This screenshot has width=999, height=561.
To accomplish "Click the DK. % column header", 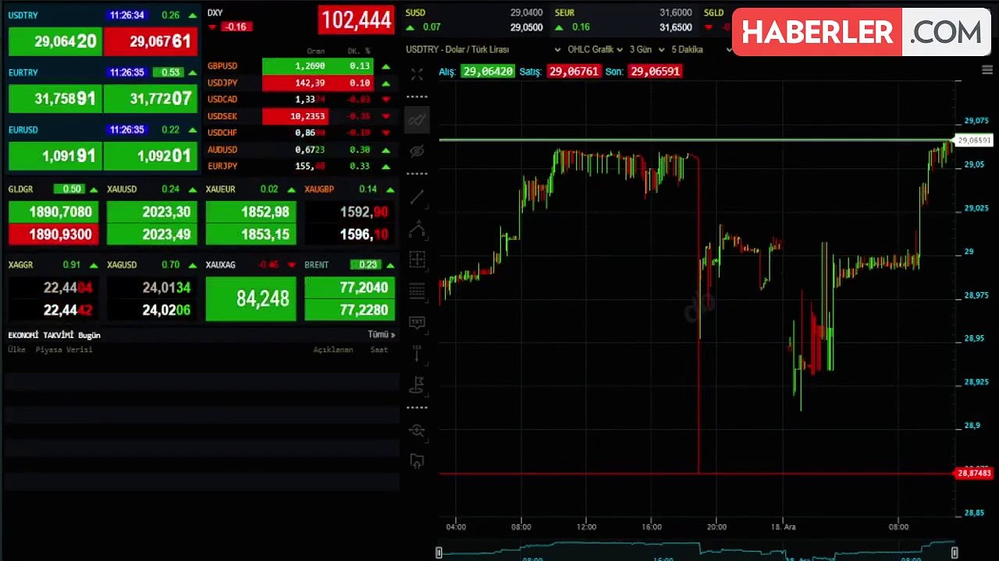I will [x=359, y=51].
